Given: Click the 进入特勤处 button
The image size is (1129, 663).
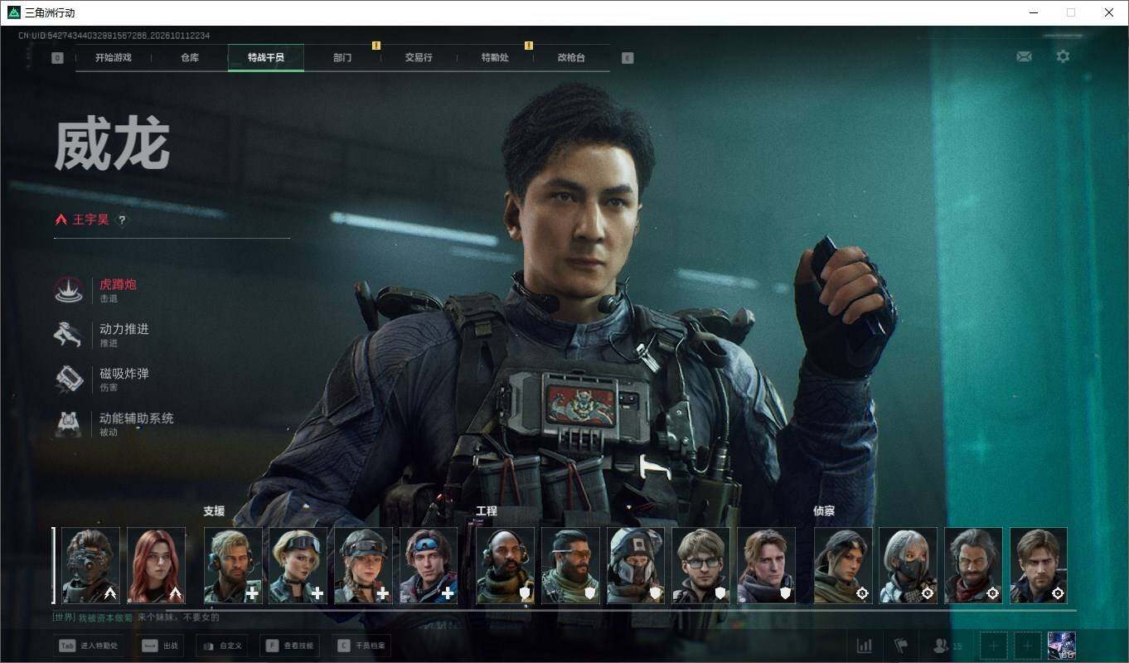Looking at the screenshot, I should click(x=88, y=646).
